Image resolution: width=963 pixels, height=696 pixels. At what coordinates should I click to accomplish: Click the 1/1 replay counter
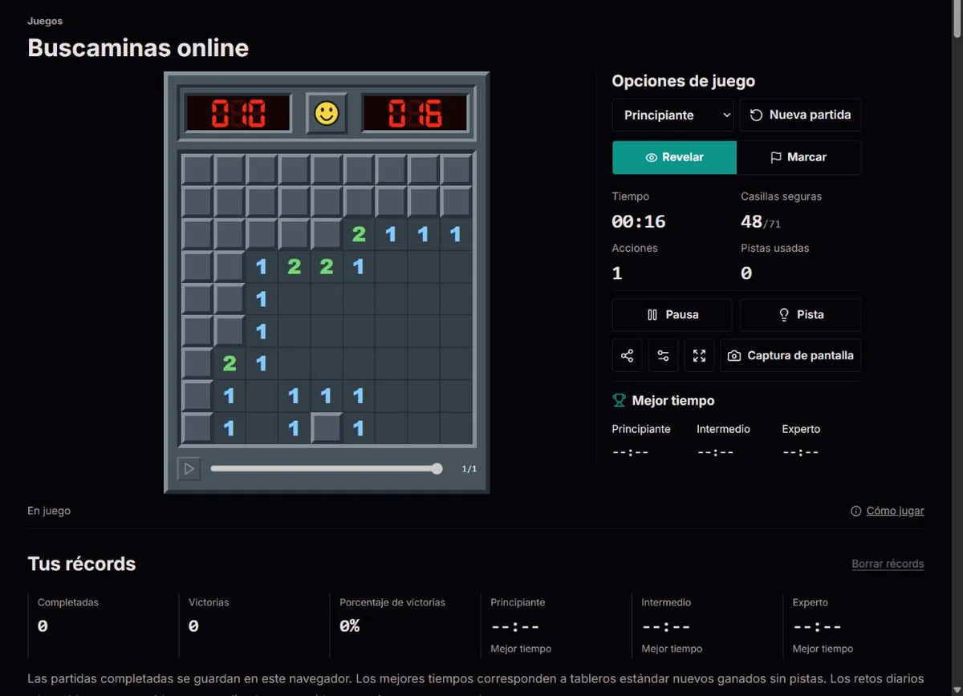pyautogui.click(x=469, y=469)
